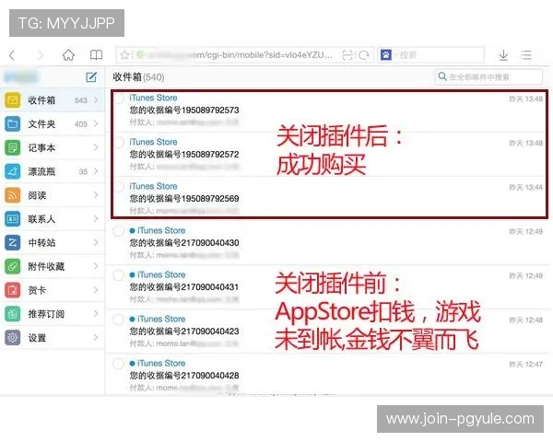553x442 pixels.
Task: Select mail with receipt 195089792569
Action: [119, 187]
